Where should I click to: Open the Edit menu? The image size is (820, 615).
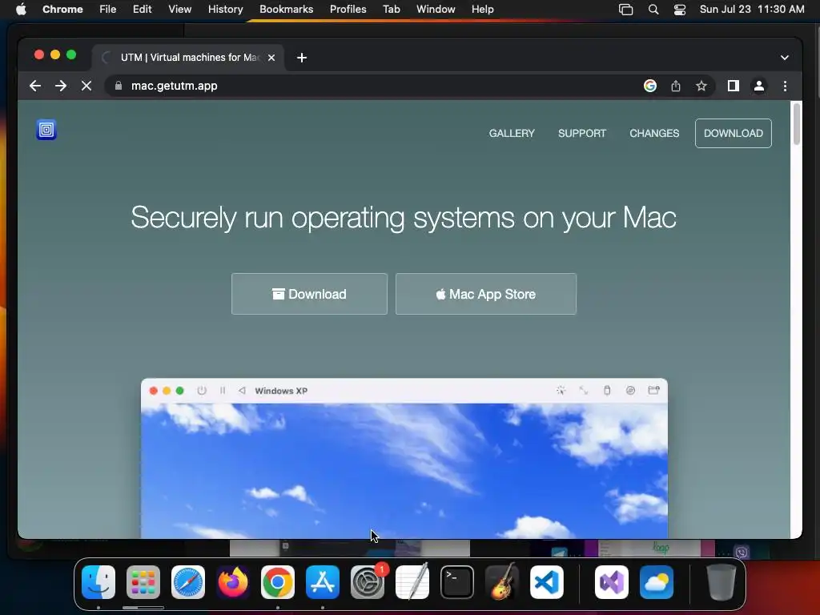pyautogui.click(x=142, y=10)
